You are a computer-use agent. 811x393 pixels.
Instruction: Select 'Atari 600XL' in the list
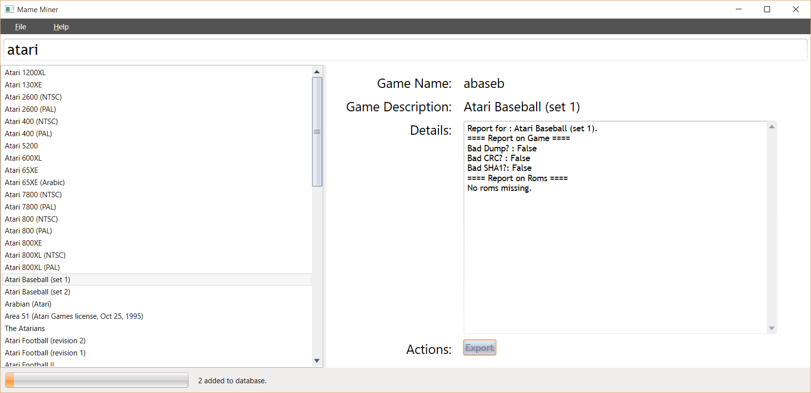[157, 158]
